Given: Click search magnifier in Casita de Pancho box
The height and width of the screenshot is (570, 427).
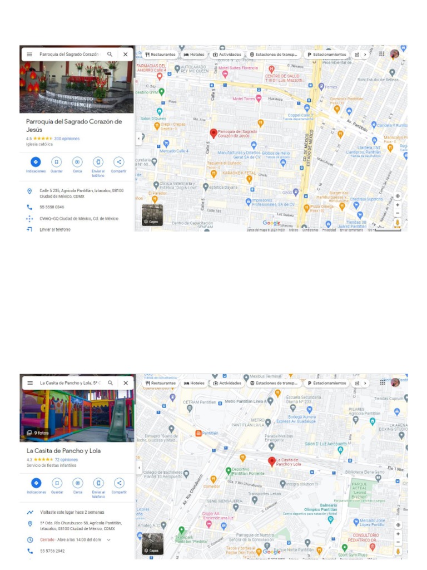Looking at the screenshot, I should (111, 383).
